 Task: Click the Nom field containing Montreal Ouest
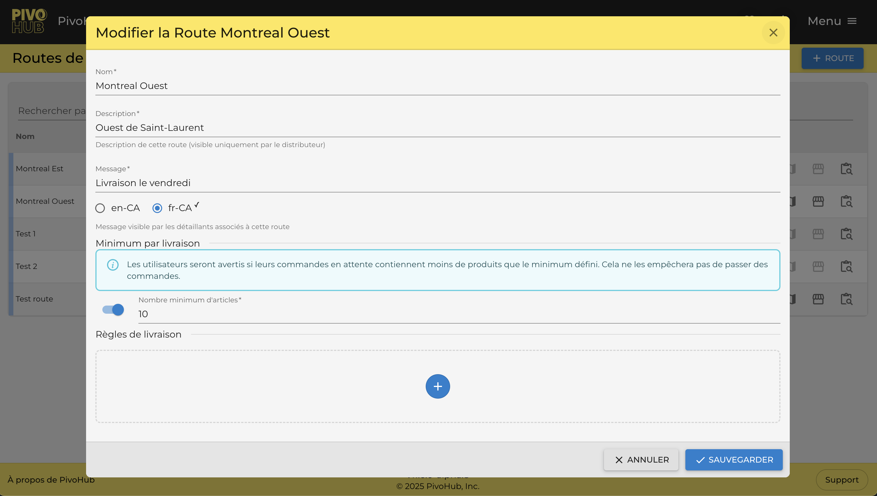click(437, 86)
